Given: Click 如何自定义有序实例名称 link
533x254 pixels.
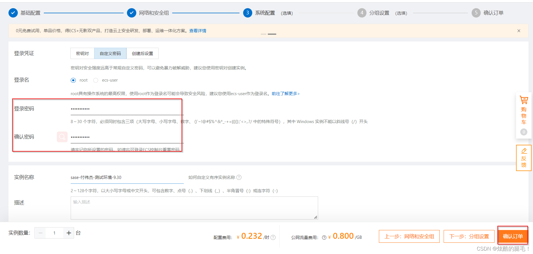Looking at the screenshot, I should pos(212,177).
